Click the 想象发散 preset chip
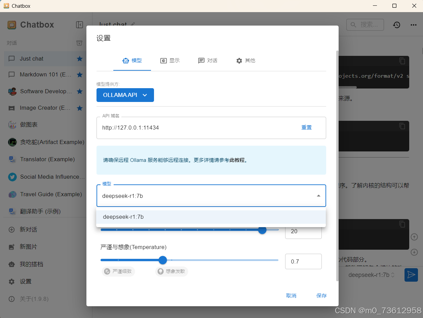This screenshot has height=318, width=423. point(171,271)
